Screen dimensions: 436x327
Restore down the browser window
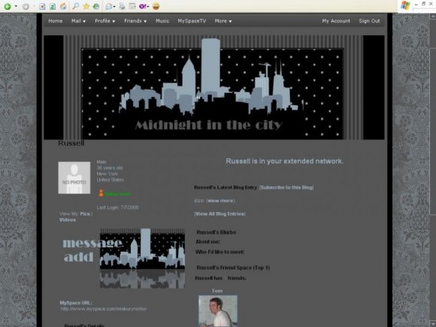[x=423, y=4]
